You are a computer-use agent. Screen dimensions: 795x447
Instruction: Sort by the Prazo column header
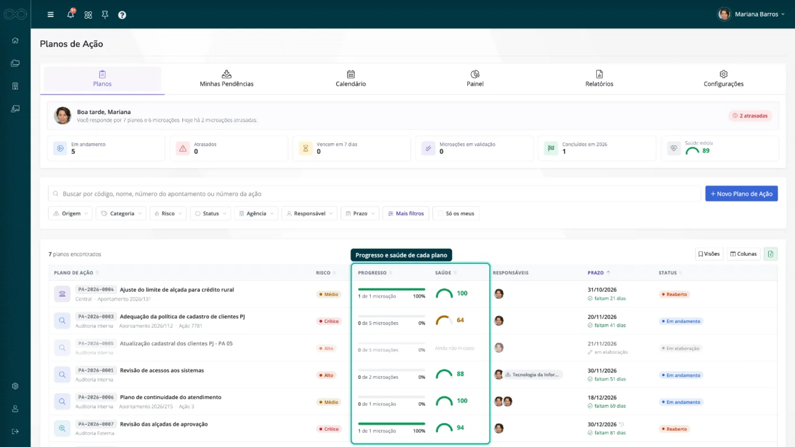click(x=599, y=273)
